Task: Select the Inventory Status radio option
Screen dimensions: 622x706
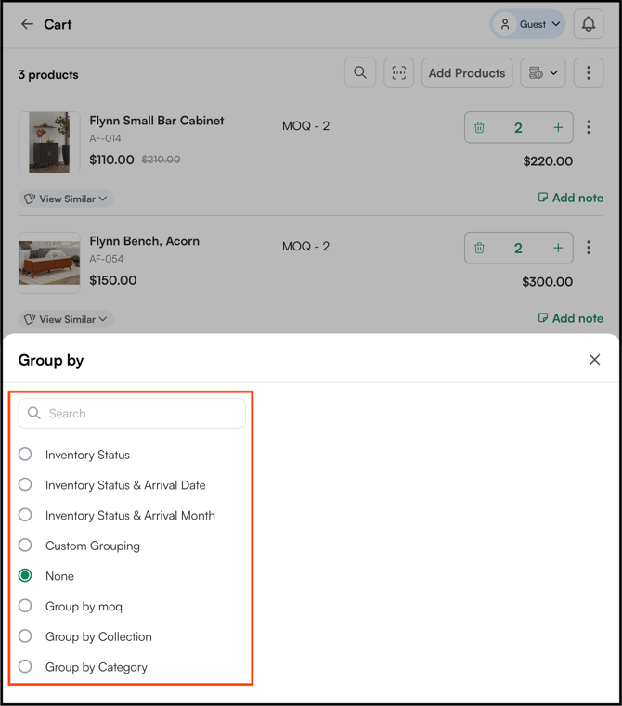Action: 25,455
